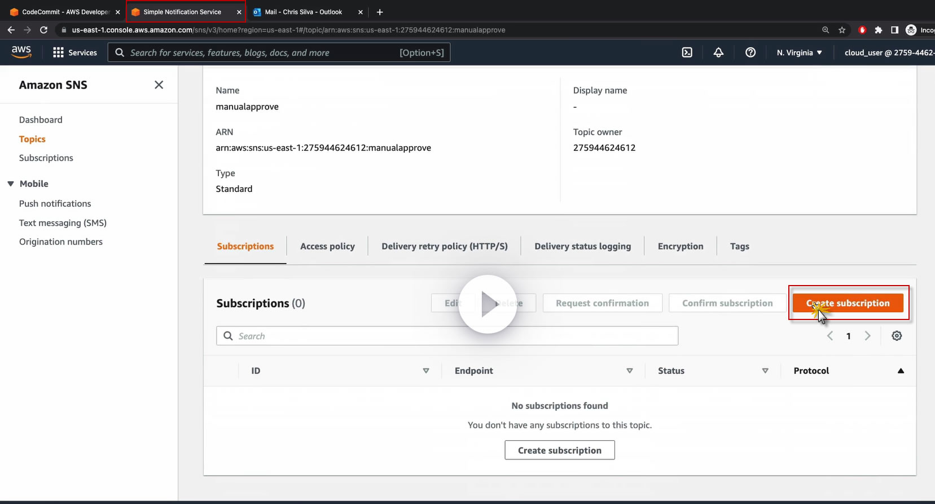Open Text messaging (SMS) in the sidebar
Screen dimensions: 935x504
[x=63, y=223]
